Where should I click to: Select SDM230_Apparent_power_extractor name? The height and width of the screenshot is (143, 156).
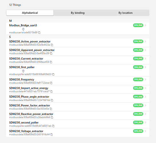click(x=32, y=50)
